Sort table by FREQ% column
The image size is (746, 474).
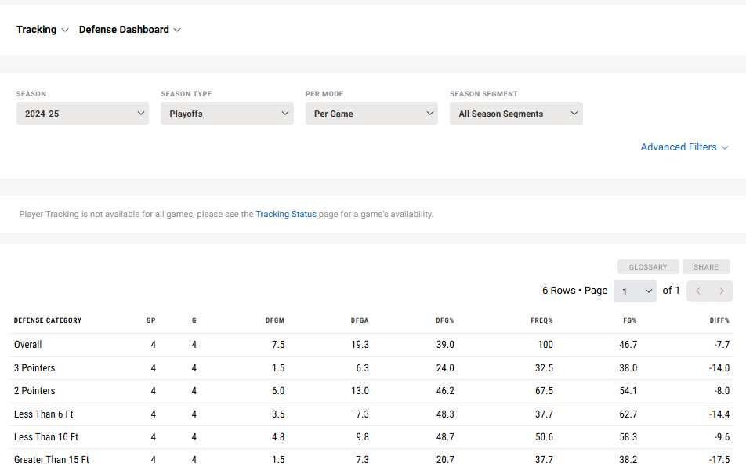point(541,320)
